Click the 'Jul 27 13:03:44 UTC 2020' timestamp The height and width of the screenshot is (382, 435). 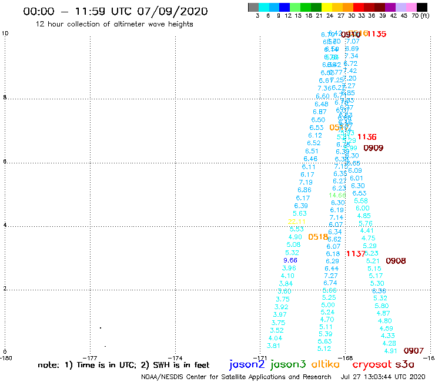click(383, 377)
